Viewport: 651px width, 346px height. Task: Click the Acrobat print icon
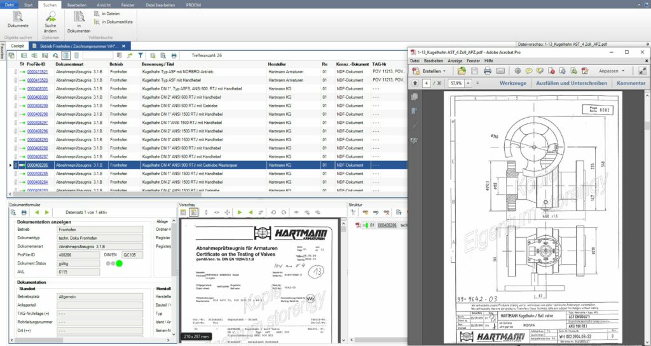click(x=488, y=71)
